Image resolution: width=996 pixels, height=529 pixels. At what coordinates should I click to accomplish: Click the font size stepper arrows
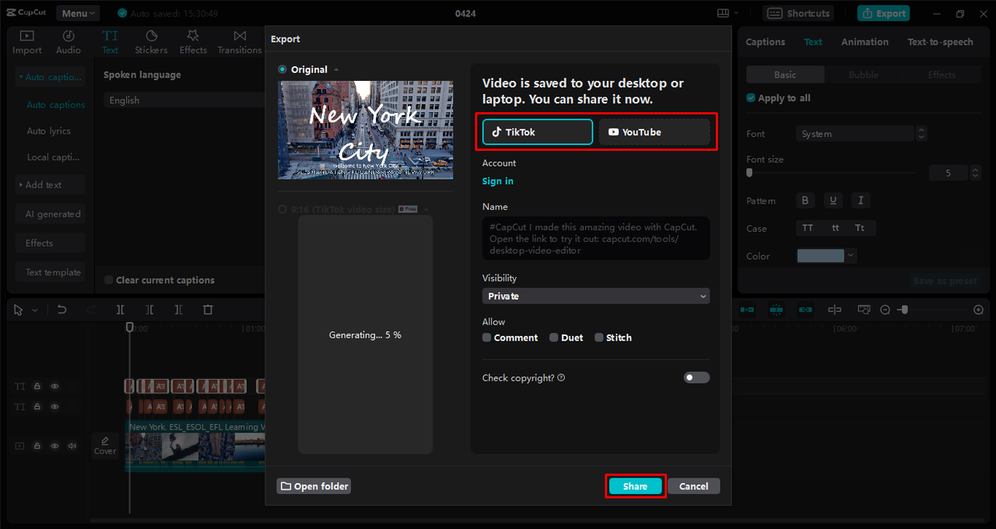pyautogui.click(x=976, y=173)
